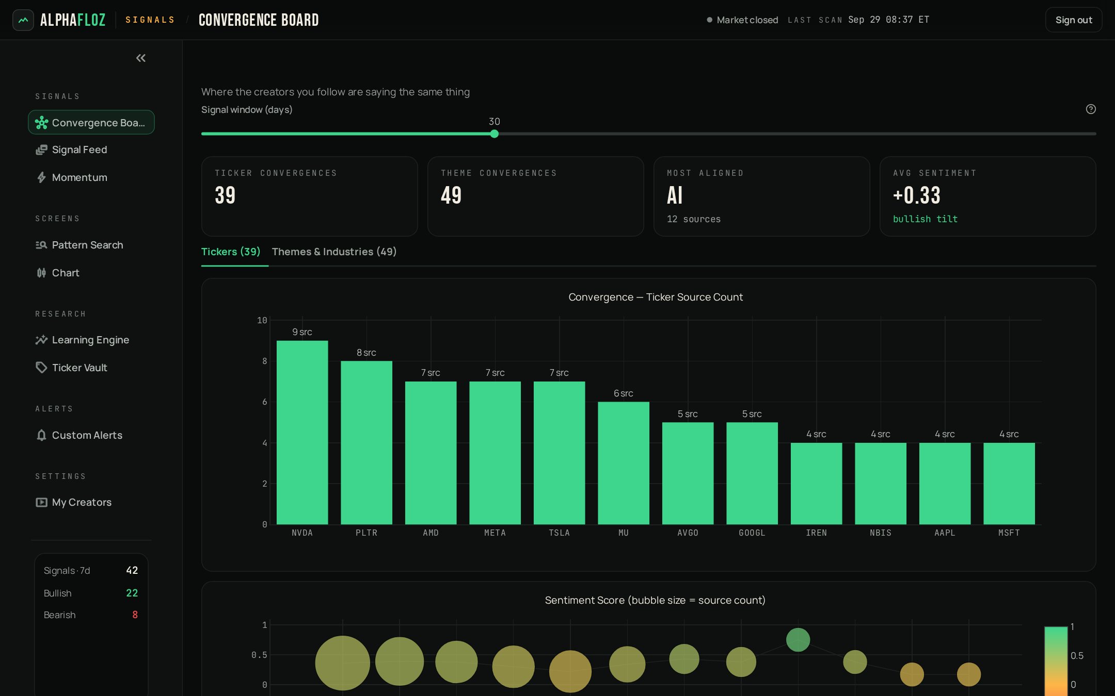Click the NVDA bar in chart
Viewport: 1115px width, 696px height.
(x=302, y=433)
